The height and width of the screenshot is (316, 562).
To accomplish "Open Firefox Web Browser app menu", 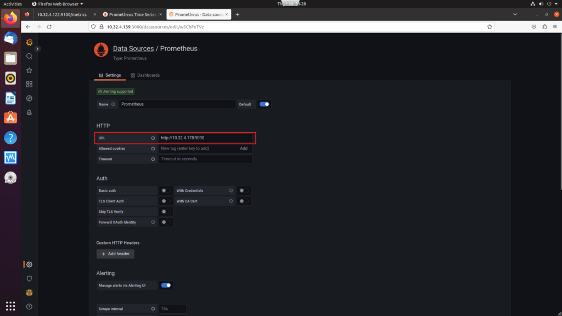I will [x=57, y=4].
